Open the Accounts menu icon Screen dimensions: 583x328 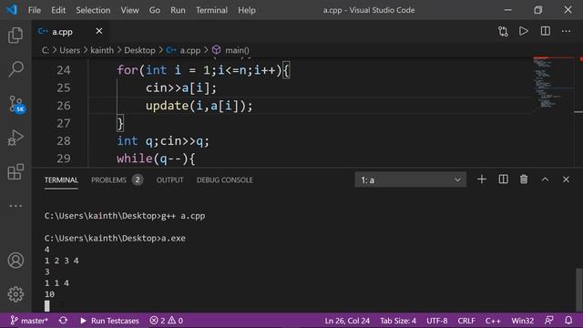(15, 261)
